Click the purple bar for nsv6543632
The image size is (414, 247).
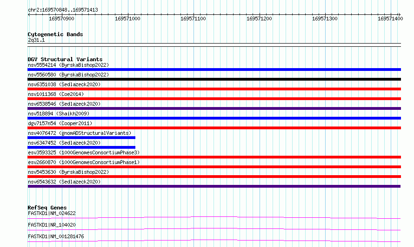pos(214,186)
